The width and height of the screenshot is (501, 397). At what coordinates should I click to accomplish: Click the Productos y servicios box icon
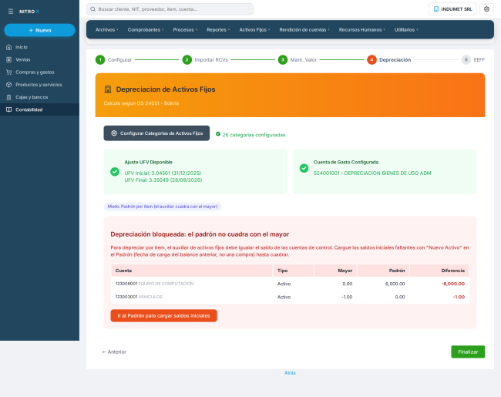tap(9, 84)
